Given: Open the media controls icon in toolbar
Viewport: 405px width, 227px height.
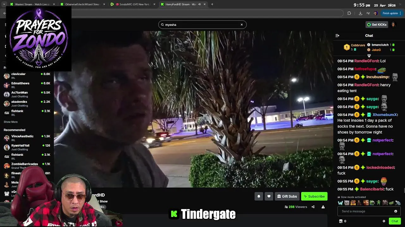Looking at the screenshot, I should (368, 13).
